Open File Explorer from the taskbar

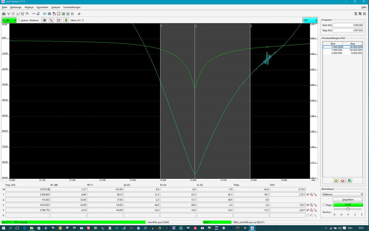pyautogui.click(x=31, y=228)
